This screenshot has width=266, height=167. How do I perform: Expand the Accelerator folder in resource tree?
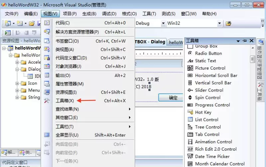click(x=17, y=62)
